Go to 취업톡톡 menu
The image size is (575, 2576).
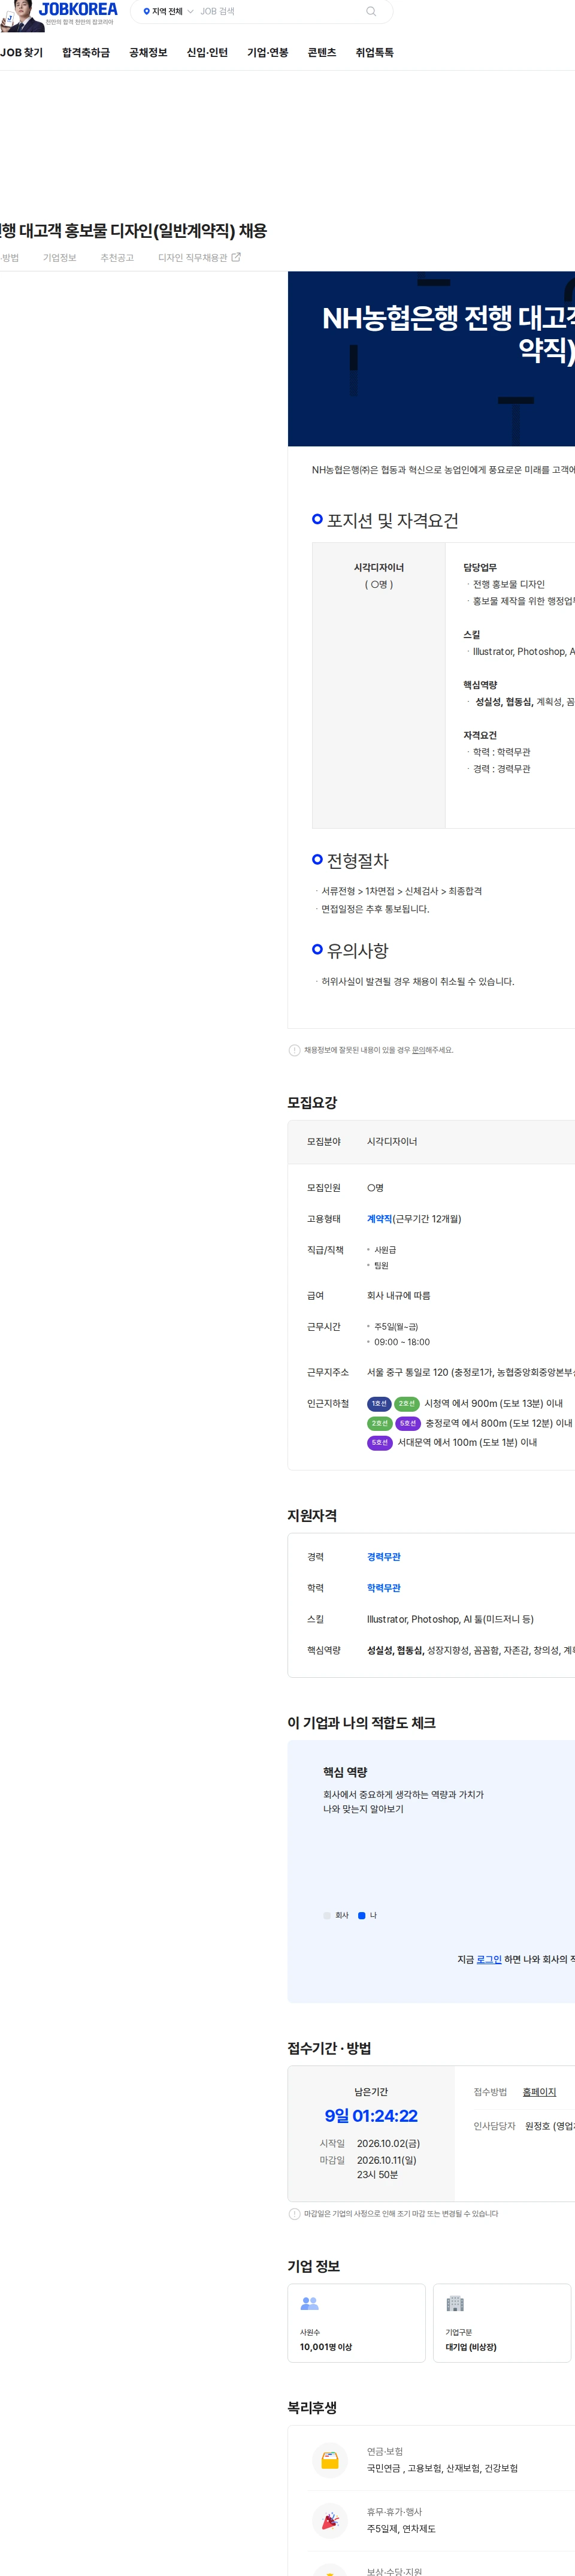375,53
